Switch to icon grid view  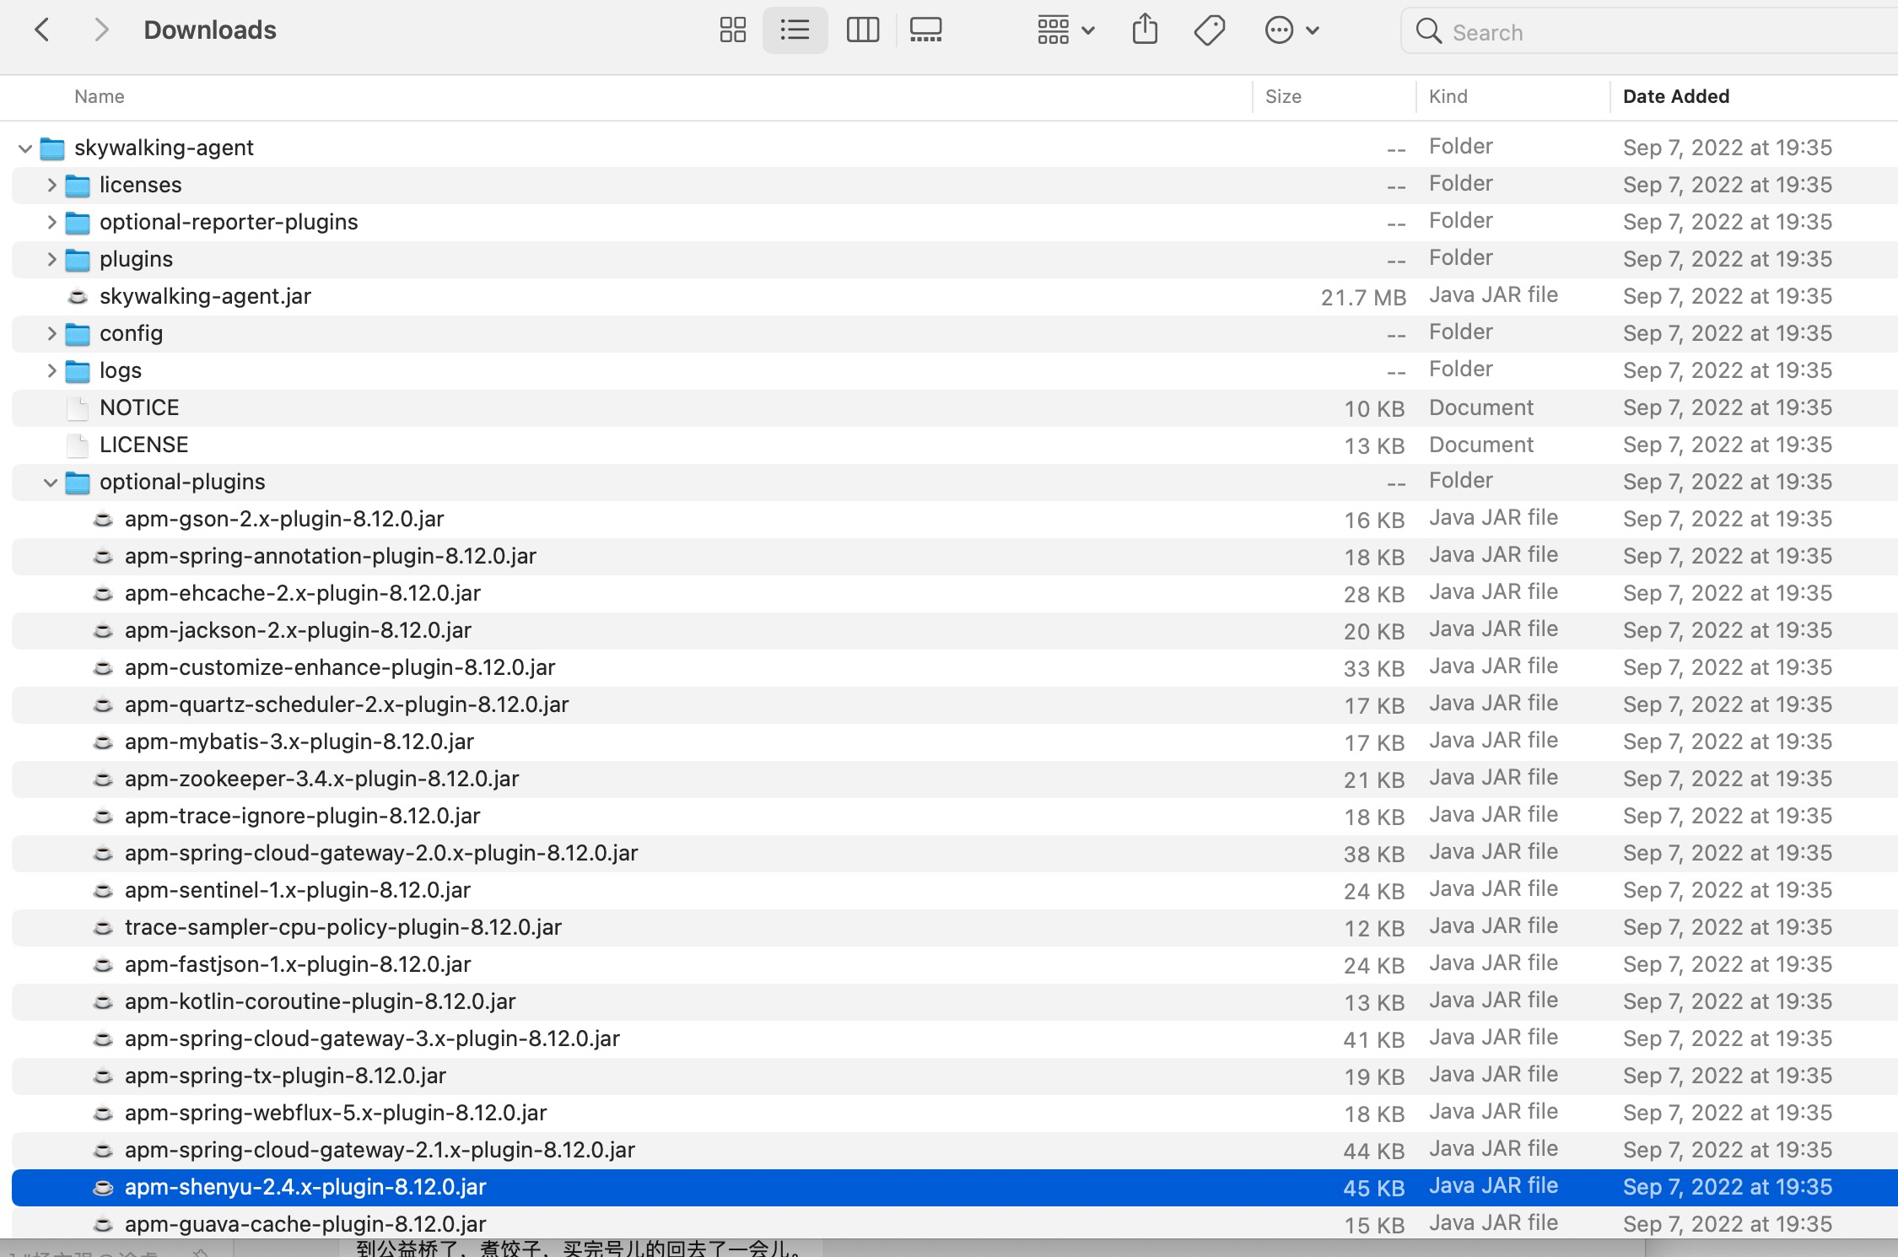tap(732, 30)
